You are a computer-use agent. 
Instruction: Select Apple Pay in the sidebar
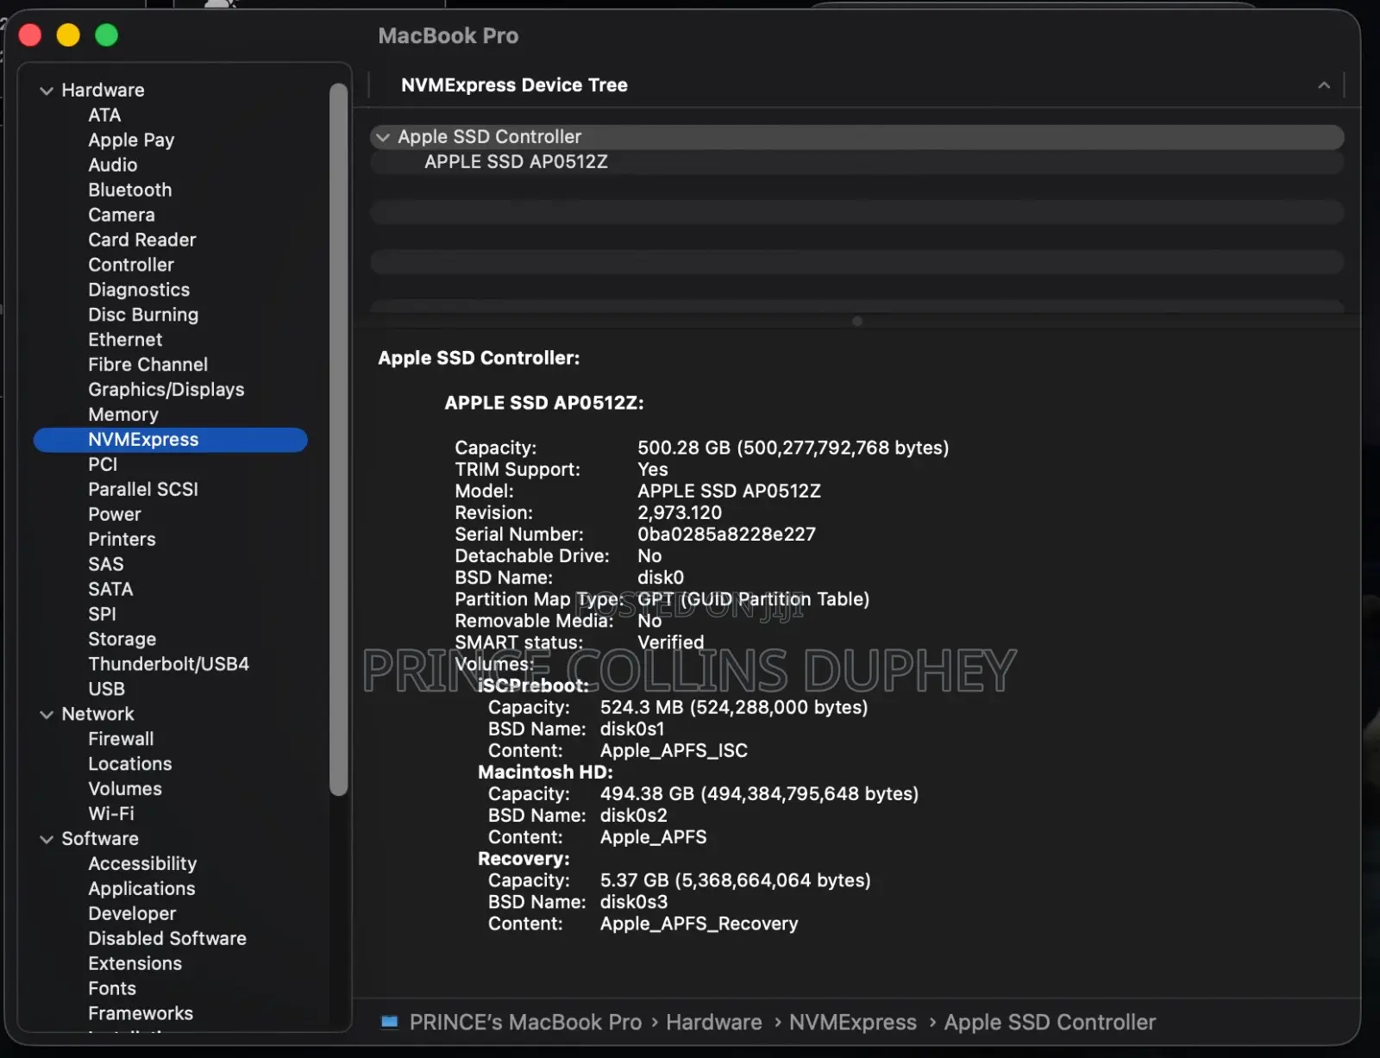[131, 140]
